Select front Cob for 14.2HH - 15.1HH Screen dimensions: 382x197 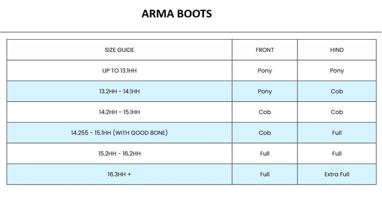(265, 112)
